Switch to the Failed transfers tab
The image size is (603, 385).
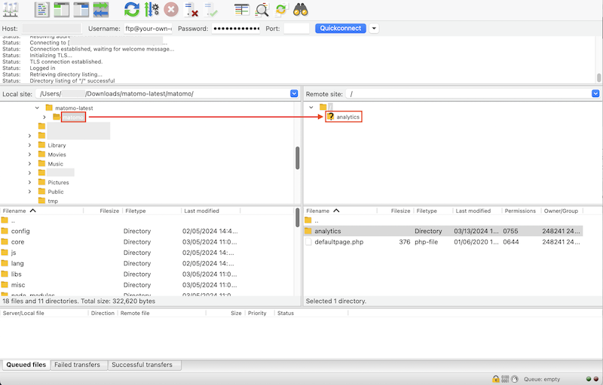coord(77,365)
